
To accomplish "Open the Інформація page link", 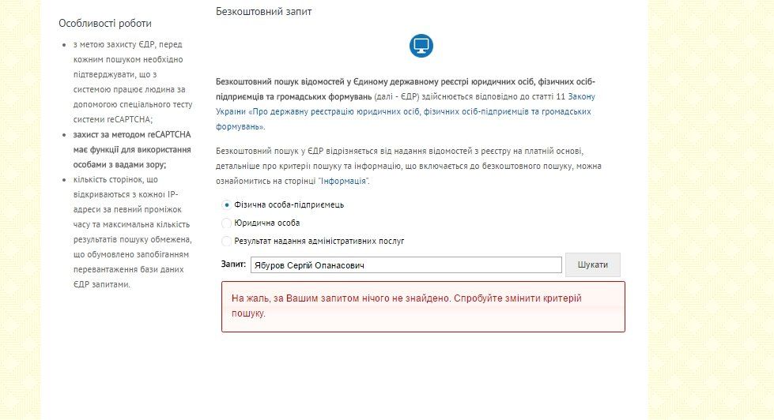I will click(343, 181).
